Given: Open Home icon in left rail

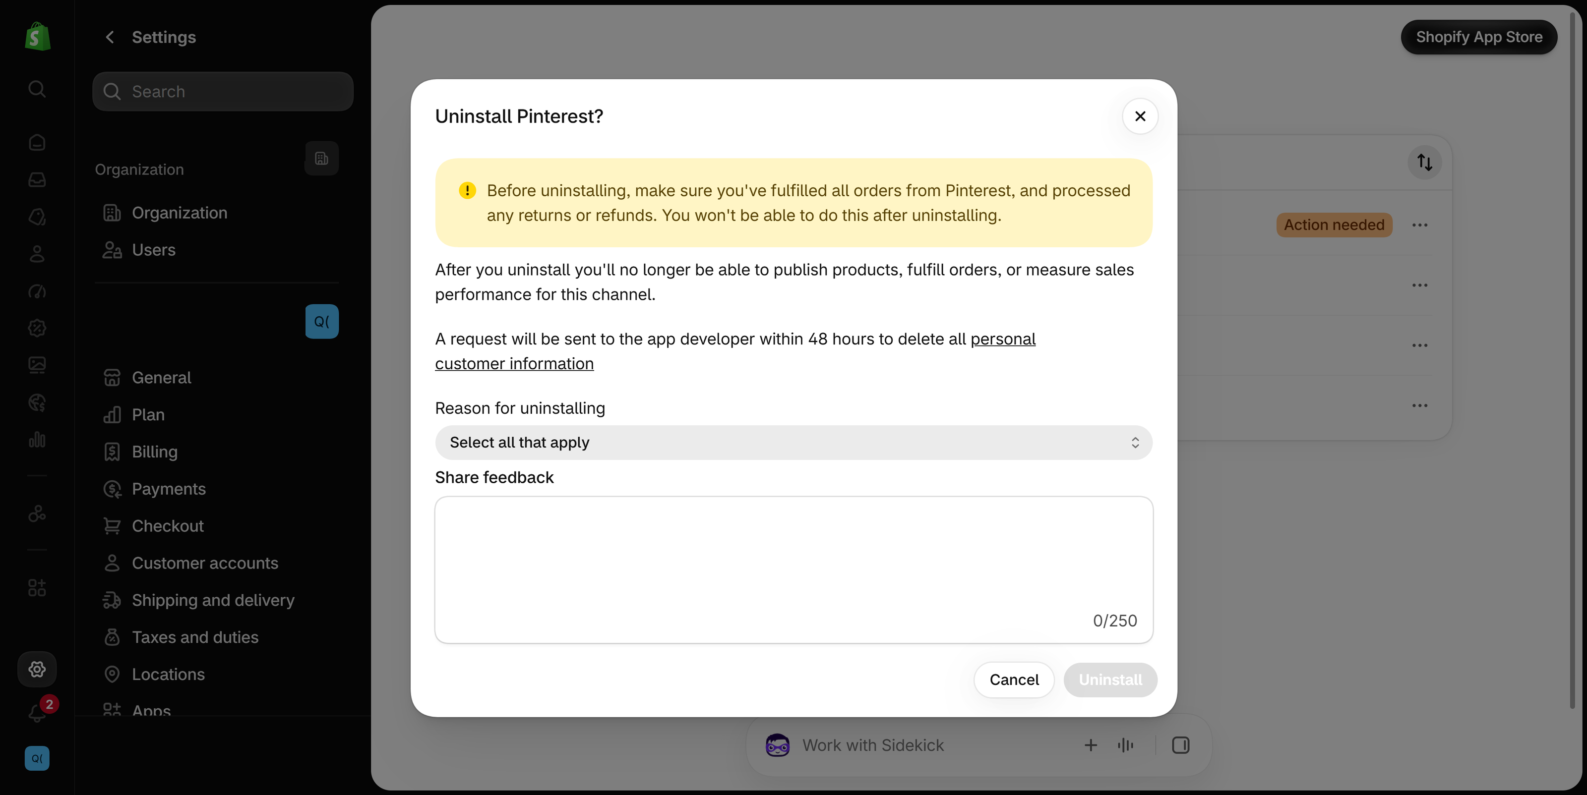Looking at the screenshot, I should (x=37, y=142).
